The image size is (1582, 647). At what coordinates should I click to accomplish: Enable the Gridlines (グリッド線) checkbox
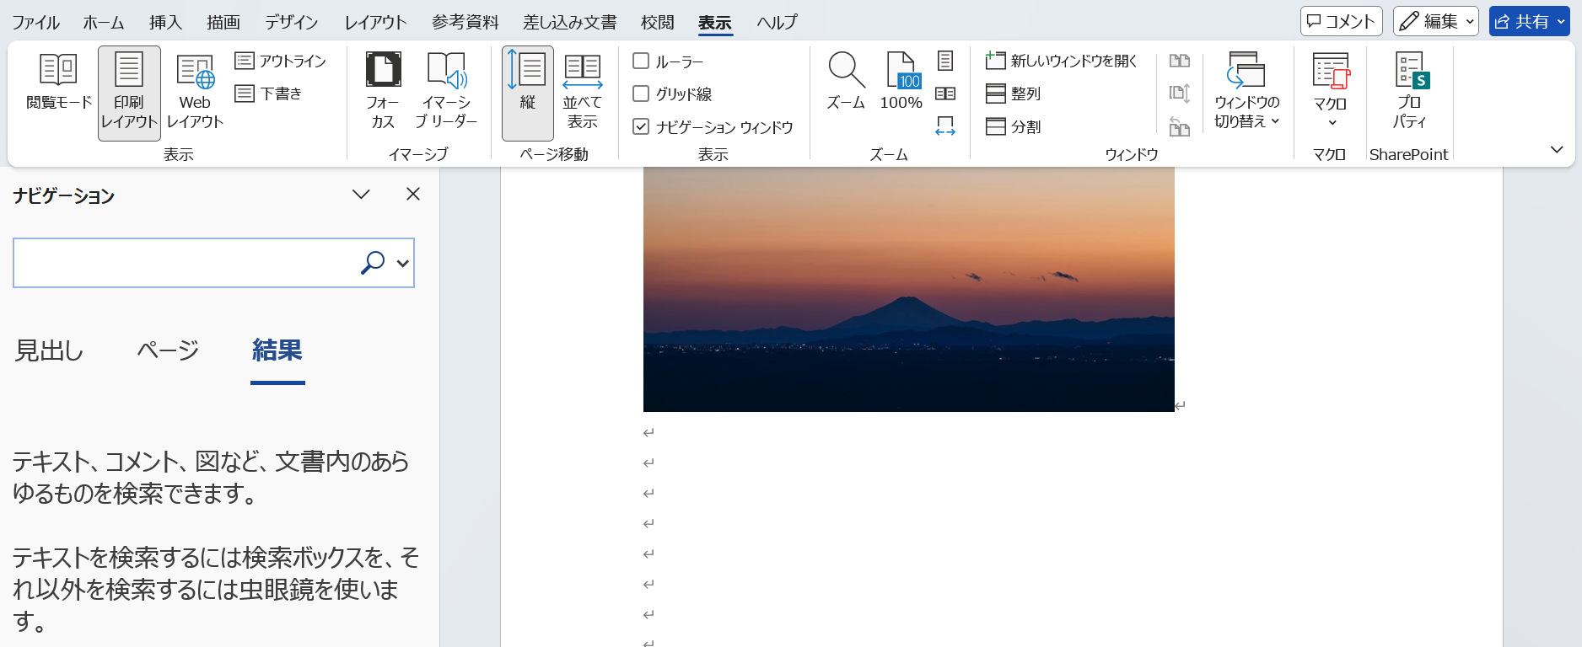[642, 94]
